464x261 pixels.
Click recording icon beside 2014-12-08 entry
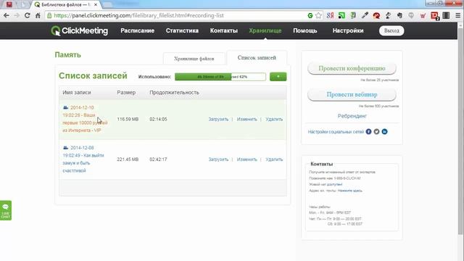coord(66,148)
